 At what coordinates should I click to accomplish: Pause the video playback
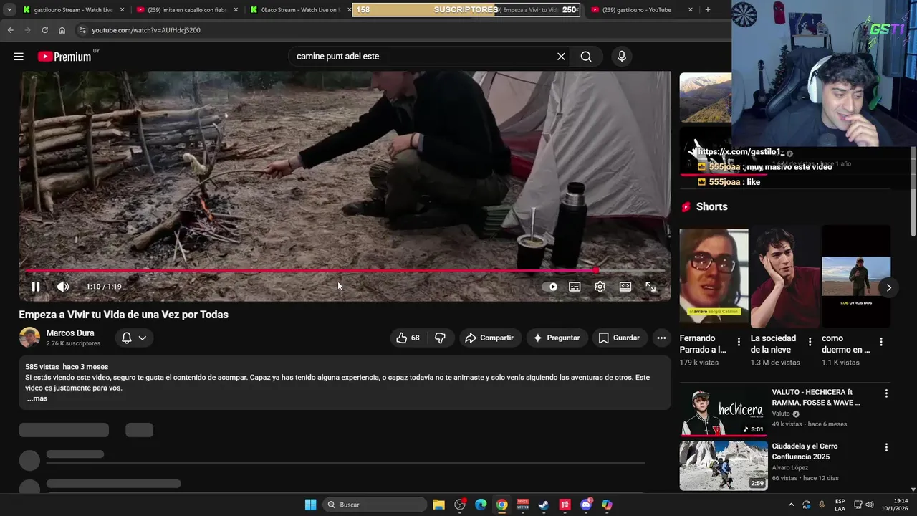tap(35, 287)
